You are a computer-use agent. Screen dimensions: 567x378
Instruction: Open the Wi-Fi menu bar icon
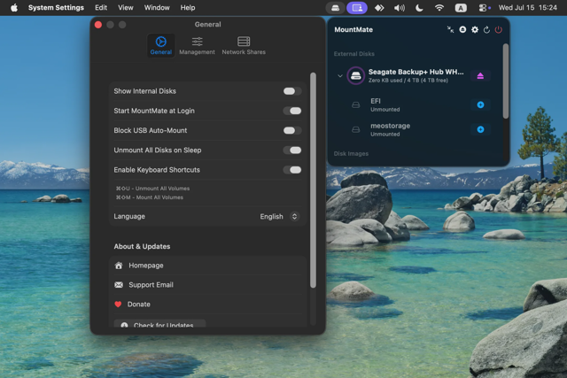439,8
